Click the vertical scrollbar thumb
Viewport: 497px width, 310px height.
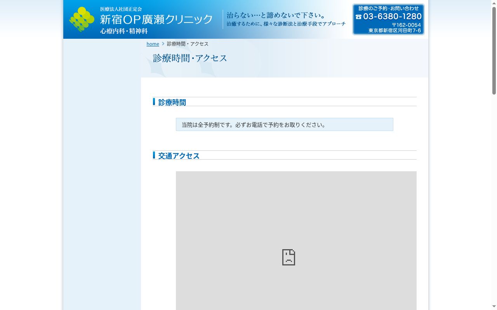click(494, 50)
